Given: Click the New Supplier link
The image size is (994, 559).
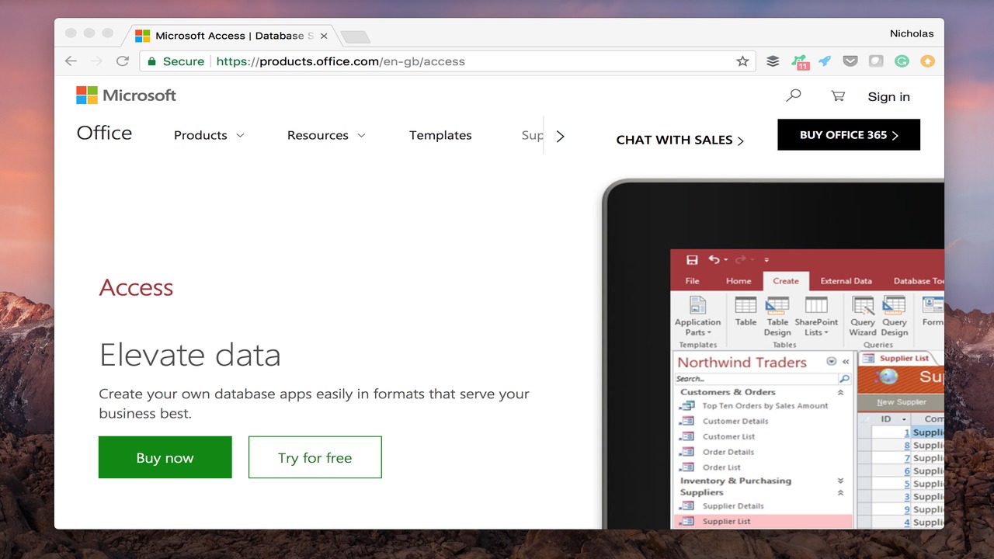Looking at the screenshot, I should pos(901,402).
